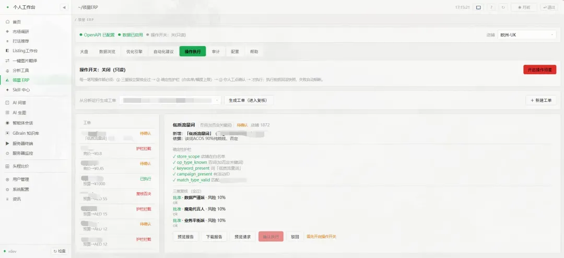564x258 pixels.
Task: Click the question mark help icon
Action: point(492,7)
